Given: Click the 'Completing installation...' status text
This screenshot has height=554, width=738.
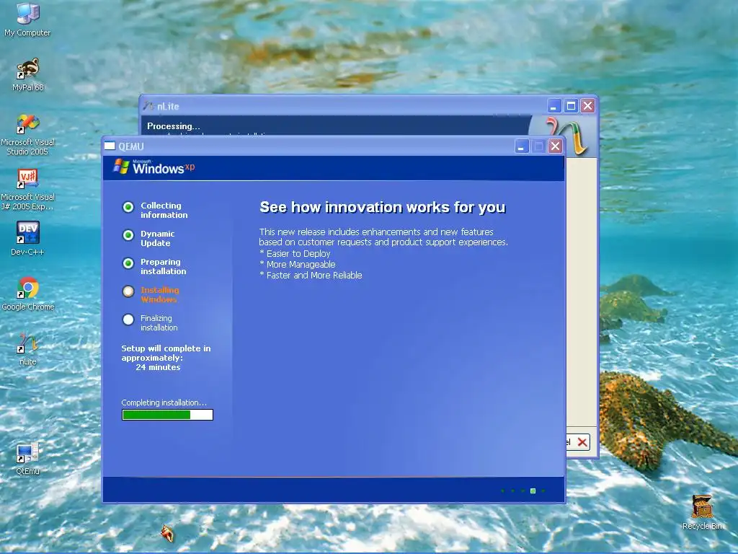Looking at the screenshot, I should click(164, 403).
